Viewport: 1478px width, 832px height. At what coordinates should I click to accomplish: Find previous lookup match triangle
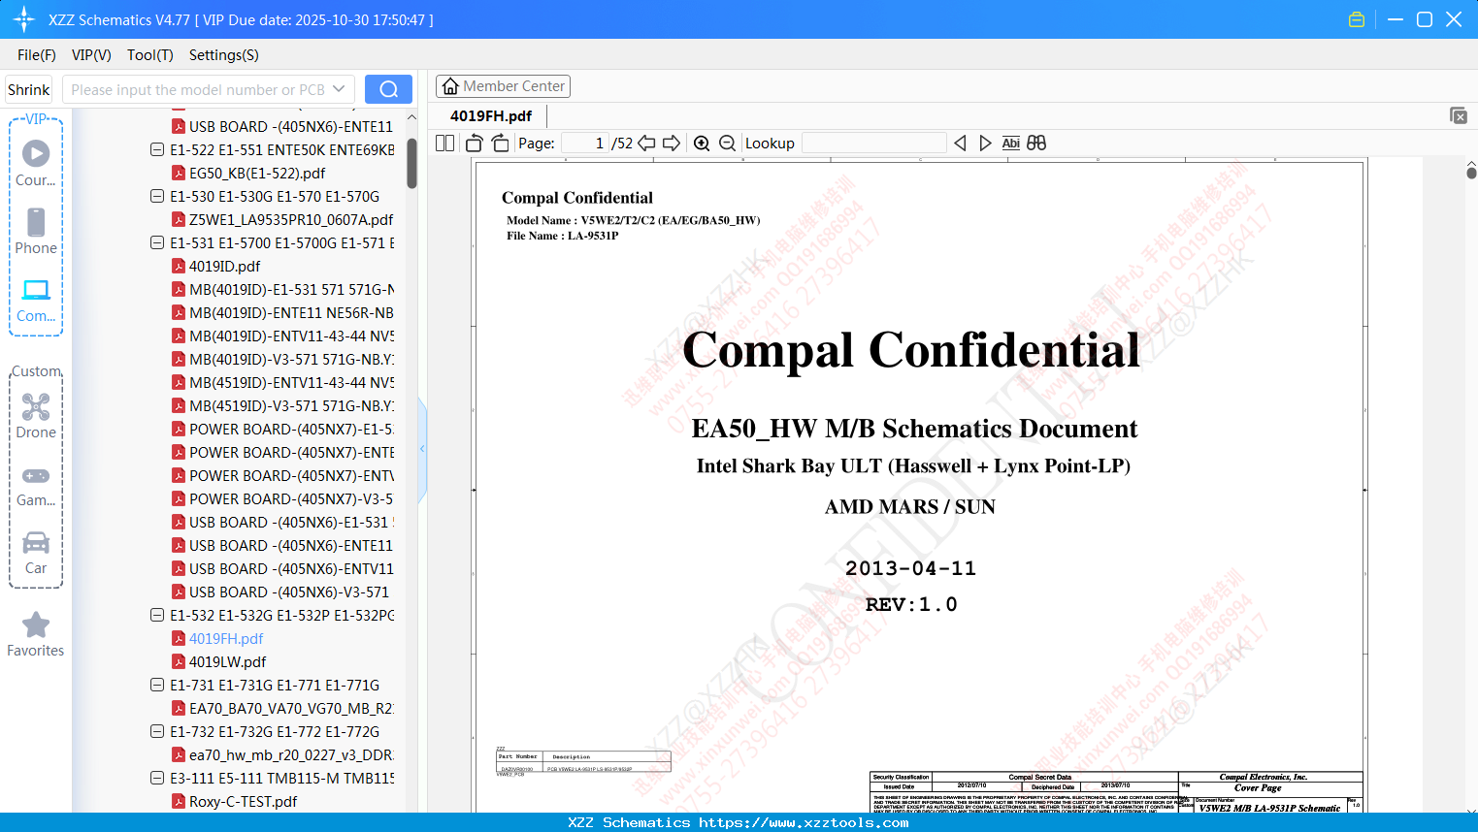[x=960, y=143]
